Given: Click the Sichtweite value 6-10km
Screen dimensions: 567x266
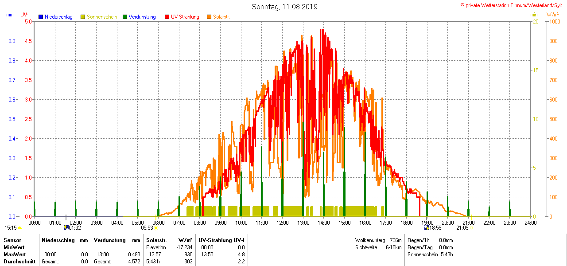Looking at the screenshot, I should pyautogui.click(x=394, y=247).
